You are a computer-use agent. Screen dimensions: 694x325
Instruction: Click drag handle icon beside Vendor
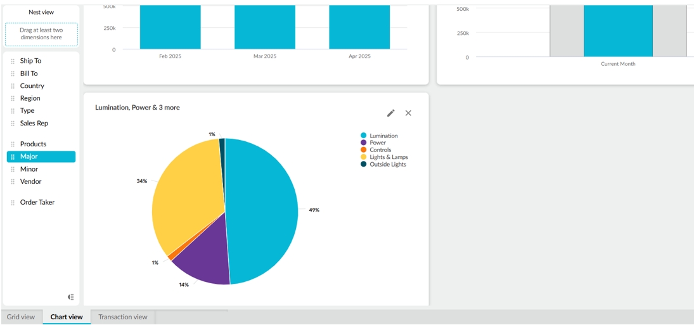[x=13, y=182]
